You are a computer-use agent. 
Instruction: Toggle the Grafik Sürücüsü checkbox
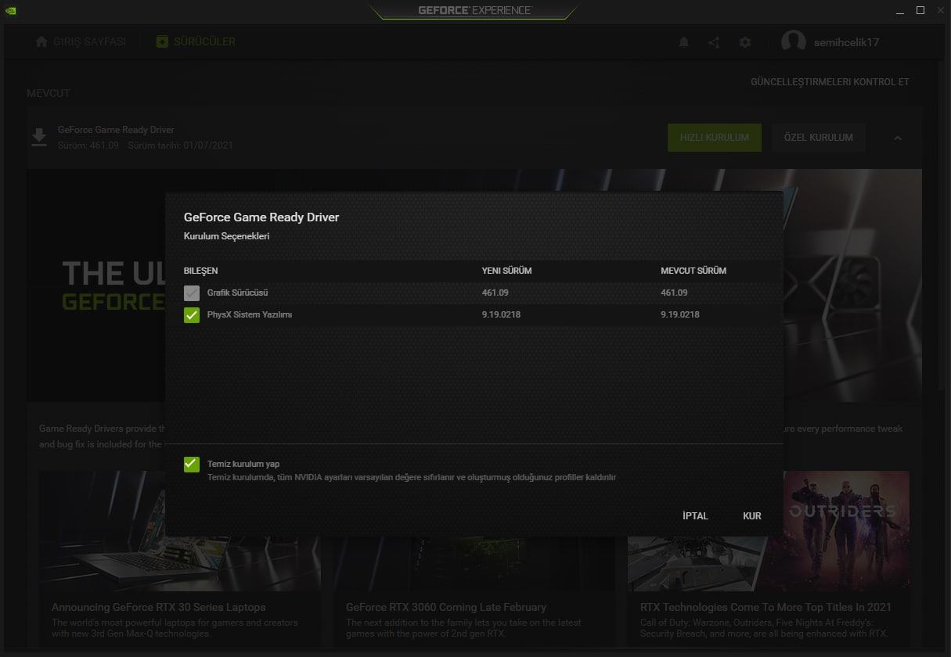pyautogui.click(x=192, y=293)
